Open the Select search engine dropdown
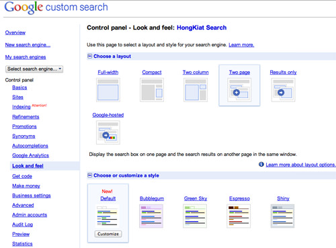This screenshot has width=336, height=248. (34, 69)
